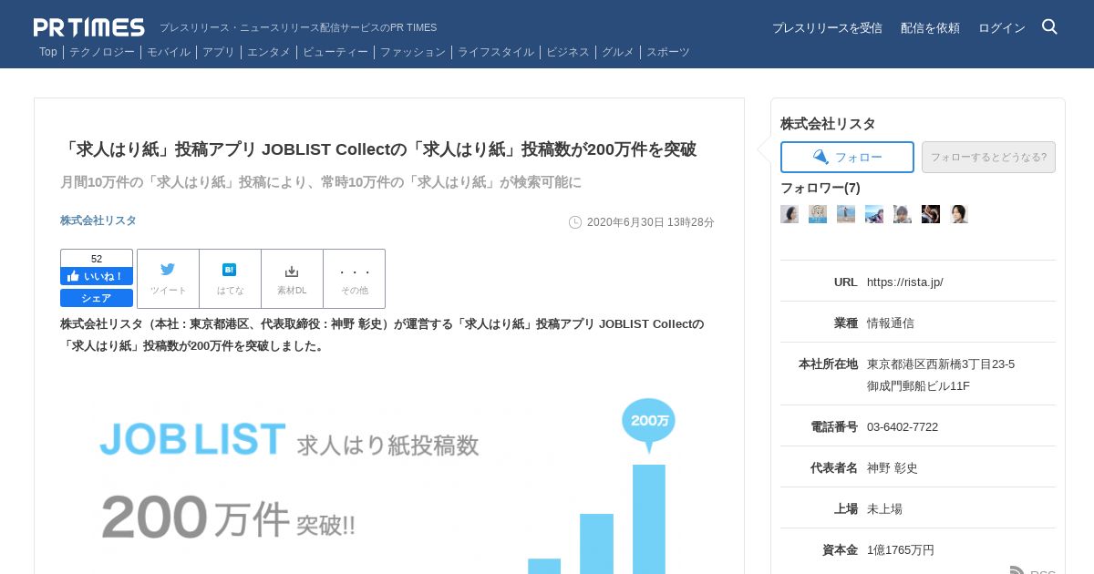Open first follower avatar
The height and width of the screenshot is (574, 1094).
pyautogui.click(x=790, y=214)
